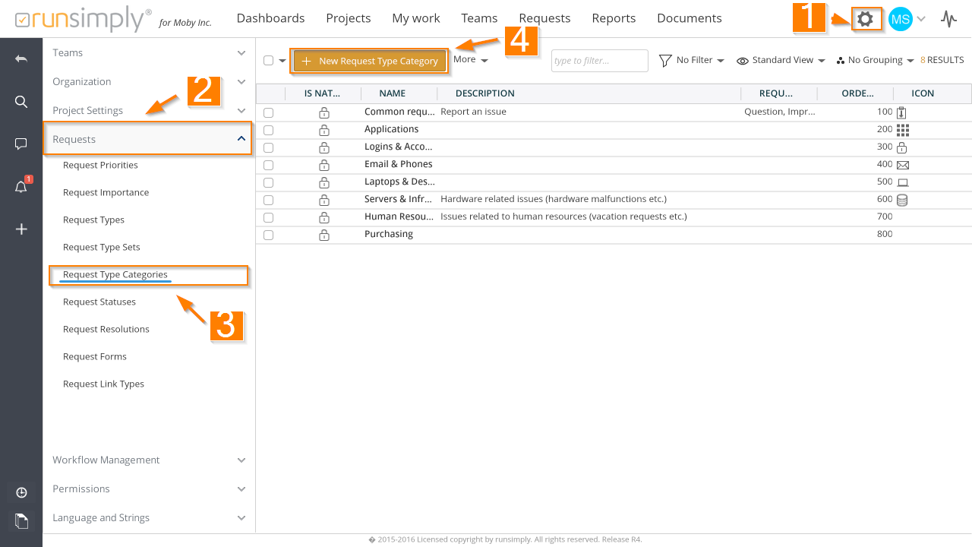Open the notifications bell icon
972x547 pixels.
point(21,187)
